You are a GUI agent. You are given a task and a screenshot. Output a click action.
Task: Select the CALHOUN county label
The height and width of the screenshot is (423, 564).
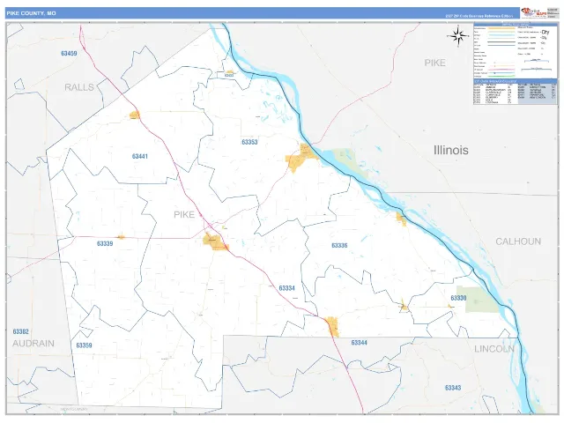pyautogui.click(x=518, y=241)
